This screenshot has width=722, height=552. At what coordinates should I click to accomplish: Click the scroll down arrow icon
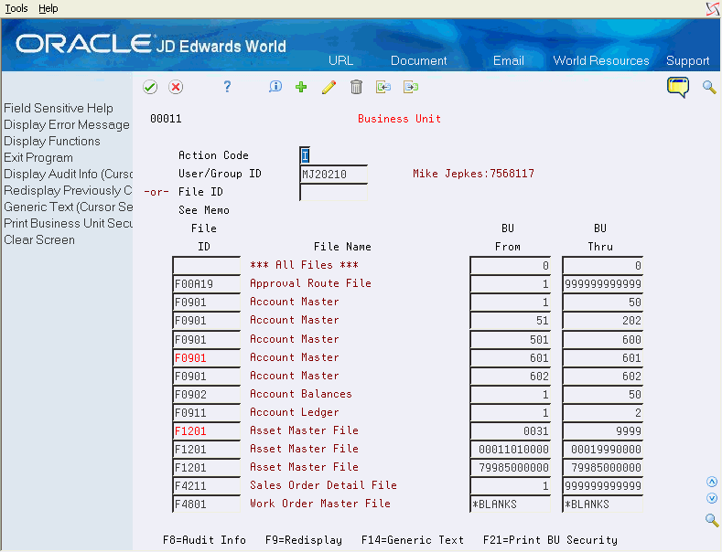pos(712,499)
